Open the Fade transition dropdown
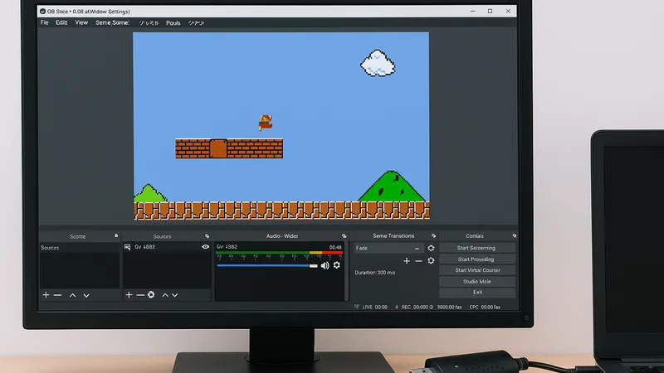 [x=388, y=248]
